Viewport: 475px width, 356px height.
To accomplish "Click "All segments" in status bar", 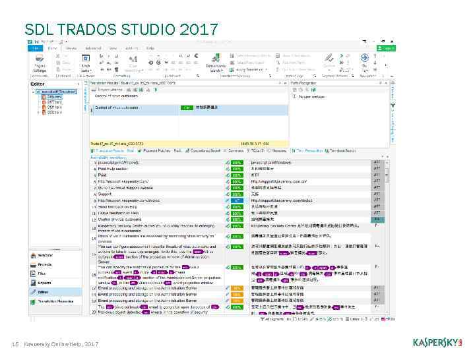I will (x=274, y=319).
